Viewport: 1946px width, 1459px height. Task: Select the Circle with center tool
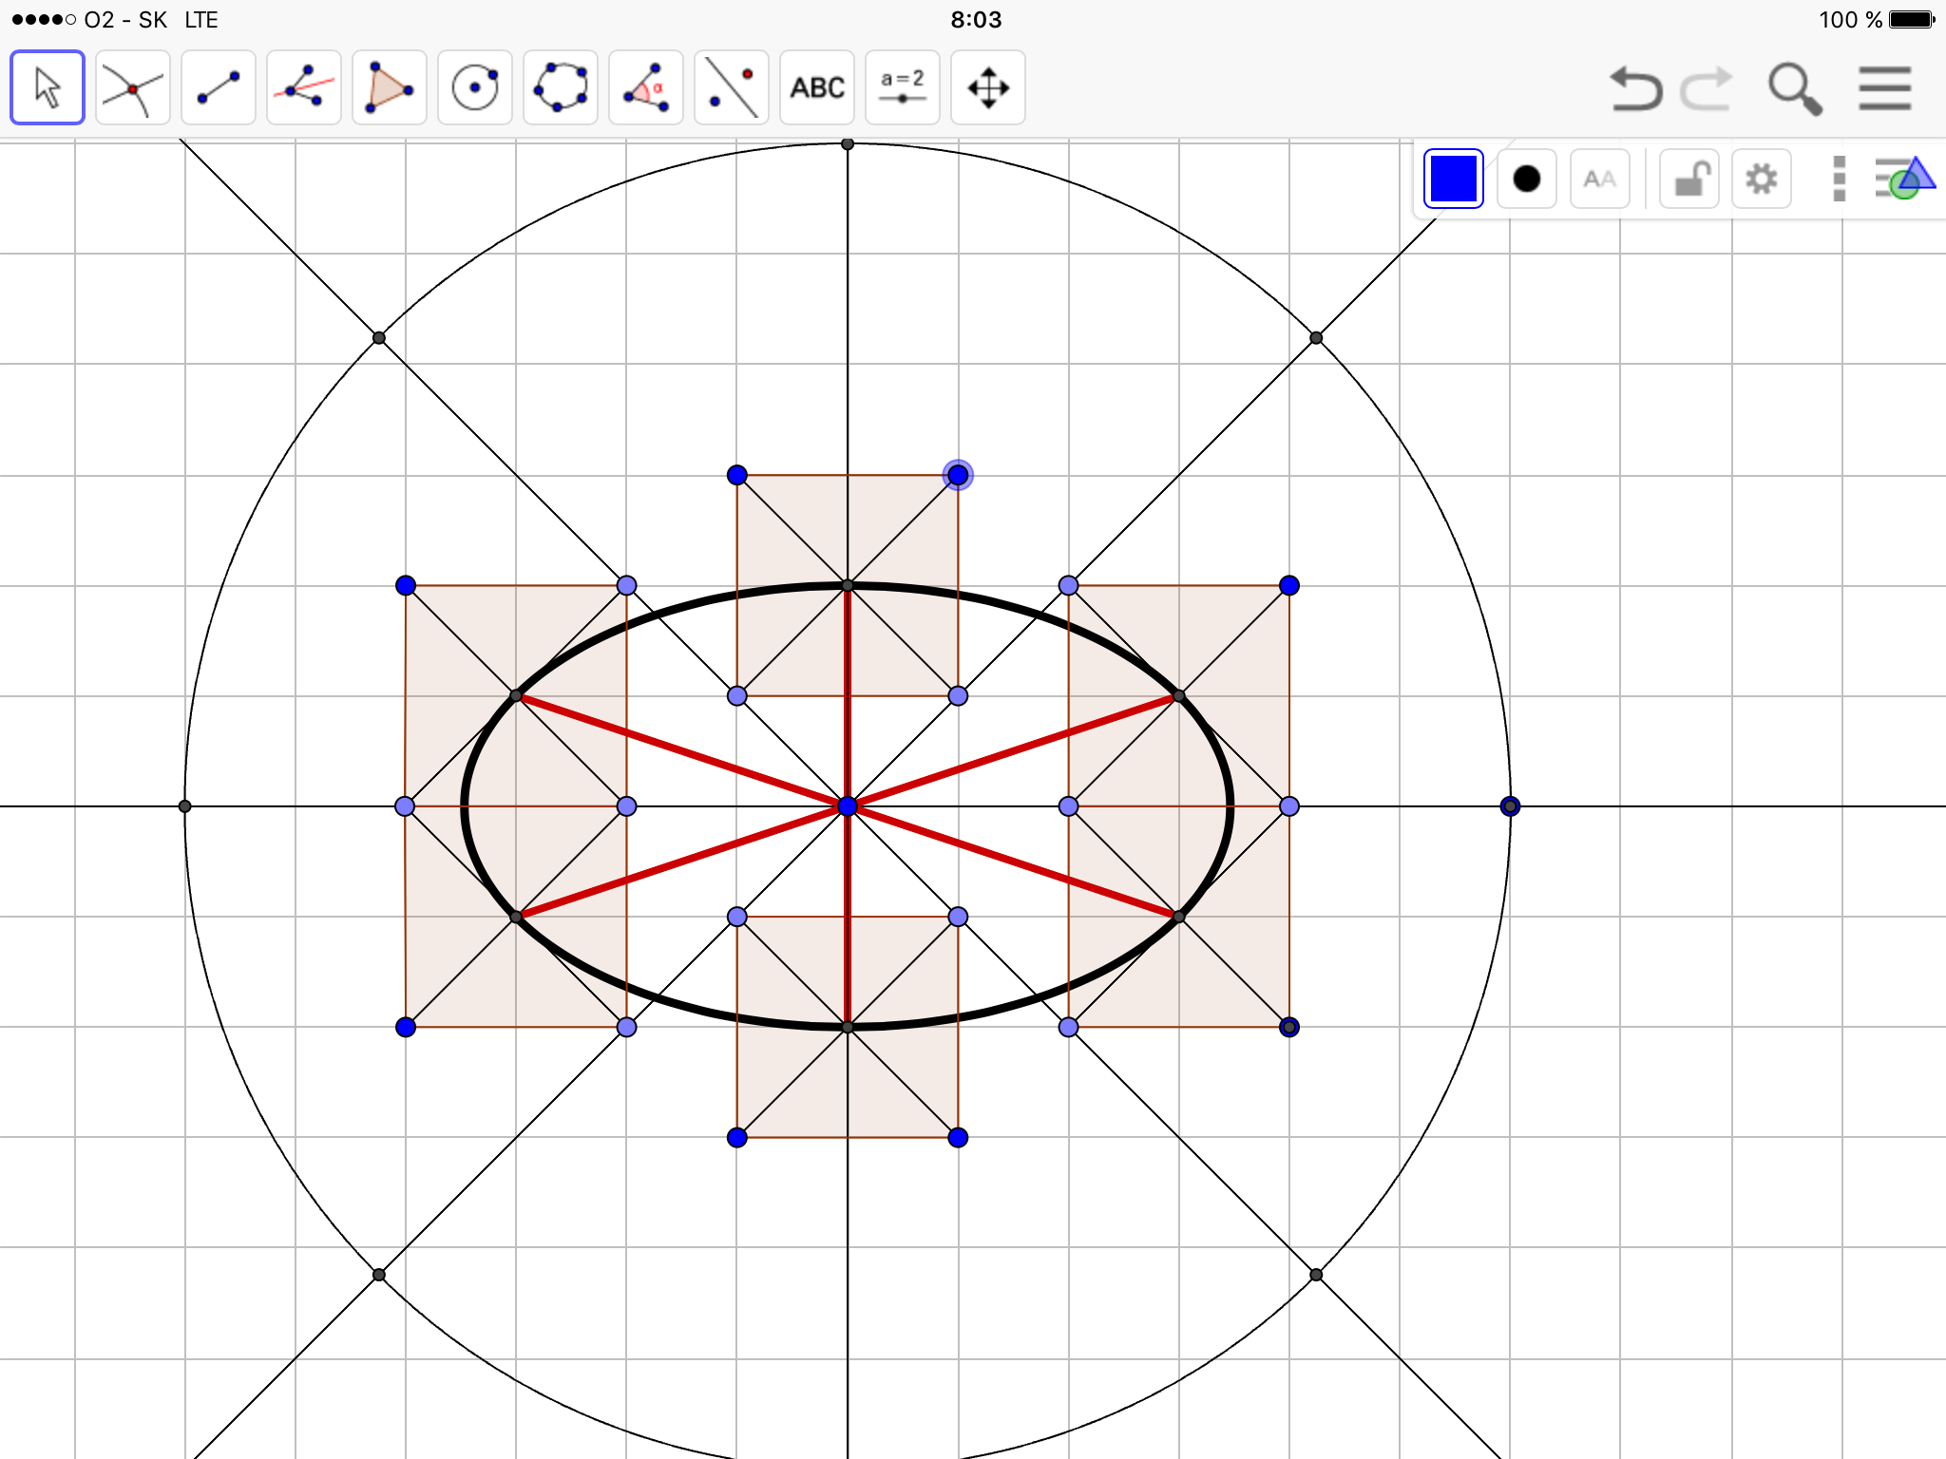[475, 87]
